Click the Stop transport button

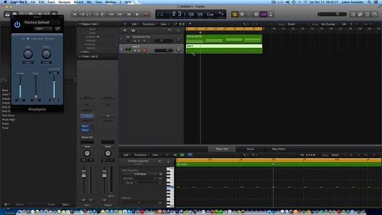[129, 14]
